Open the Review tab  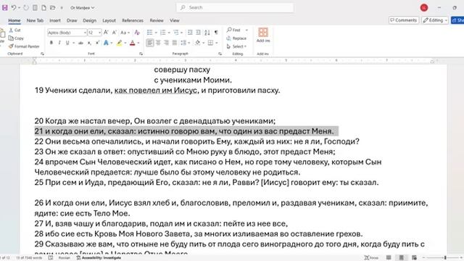point(157,20)
